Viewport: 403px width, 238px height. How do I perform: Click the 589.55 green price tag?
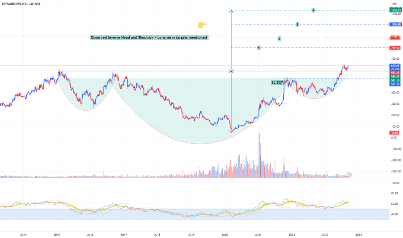tap(395, 77)
